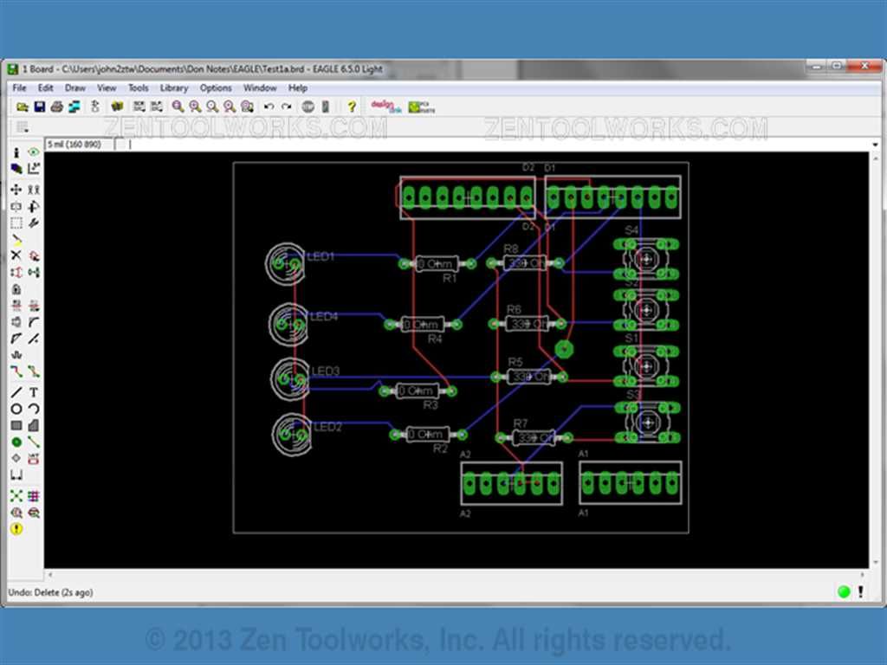Select the Arc tool

(x=34, y=409)
